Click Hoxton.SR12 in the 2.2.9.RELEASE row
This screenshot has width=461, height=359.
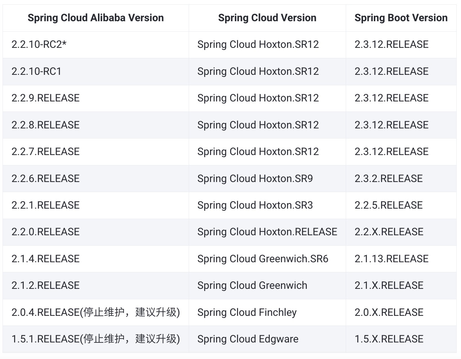pyautogui.click(x=289, y=98)
